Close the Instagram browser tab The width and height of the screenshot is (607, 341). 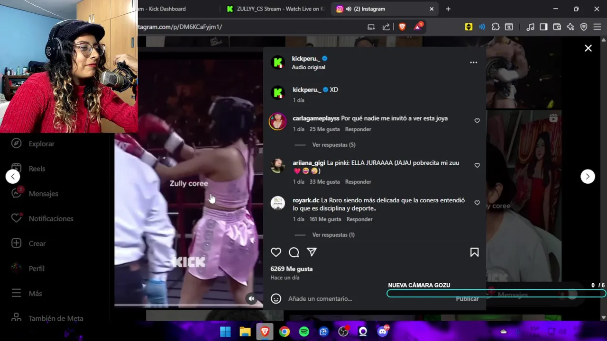click(432, 9)
